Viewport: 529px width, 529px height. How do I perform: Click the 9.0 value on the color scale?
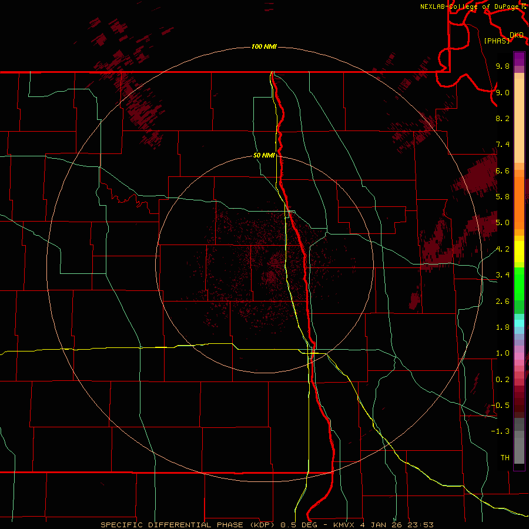click(503, 92)
